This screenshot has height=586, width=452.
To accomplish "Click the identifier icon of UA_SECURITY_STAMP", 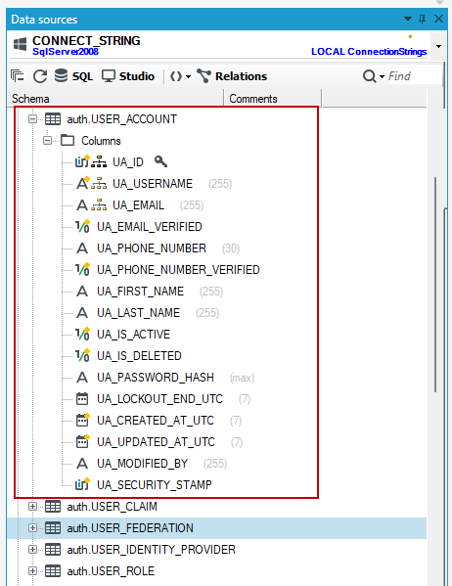I will tap(82, 484).
